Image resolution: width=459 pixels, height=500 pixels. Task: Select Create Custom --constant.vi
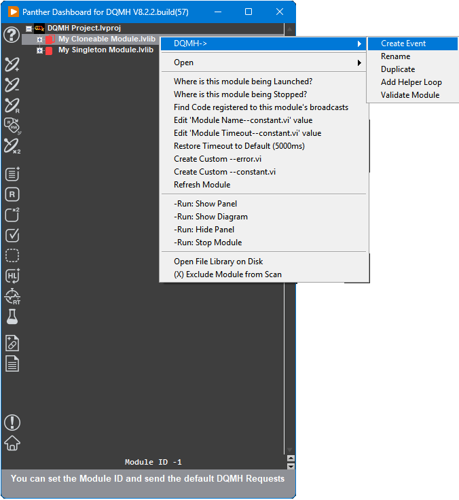[x=263, y=172]
